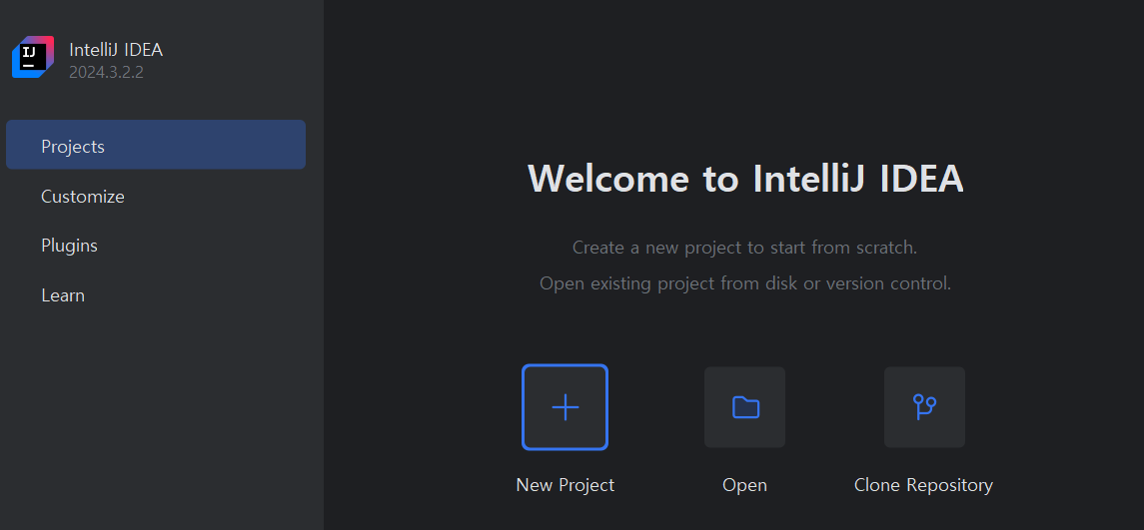Click the version number 2024.3.2.2

coord(107,72)
